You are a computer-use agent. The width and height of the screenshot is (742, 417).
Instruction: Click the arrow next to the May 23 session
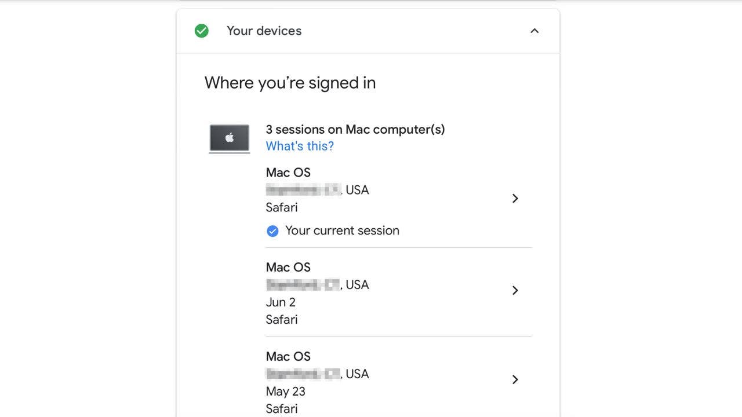pyautogui.click(x=515, y=379)
